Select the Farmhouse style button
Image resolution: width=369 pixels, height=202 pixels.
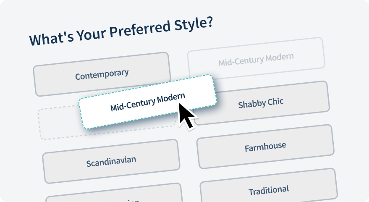(265, 147)
